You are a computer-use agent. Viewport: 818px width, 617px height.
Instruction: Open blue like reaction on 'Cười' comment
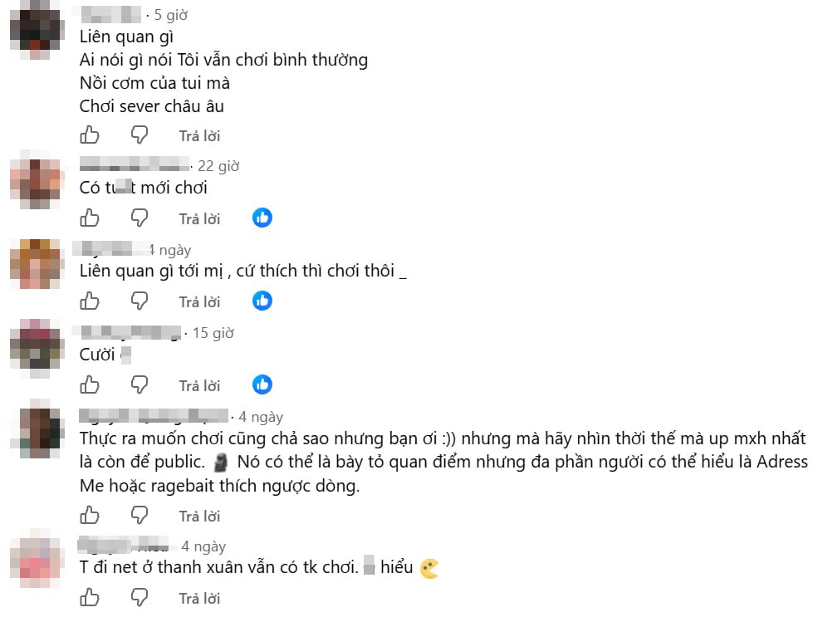pos(262,384)
